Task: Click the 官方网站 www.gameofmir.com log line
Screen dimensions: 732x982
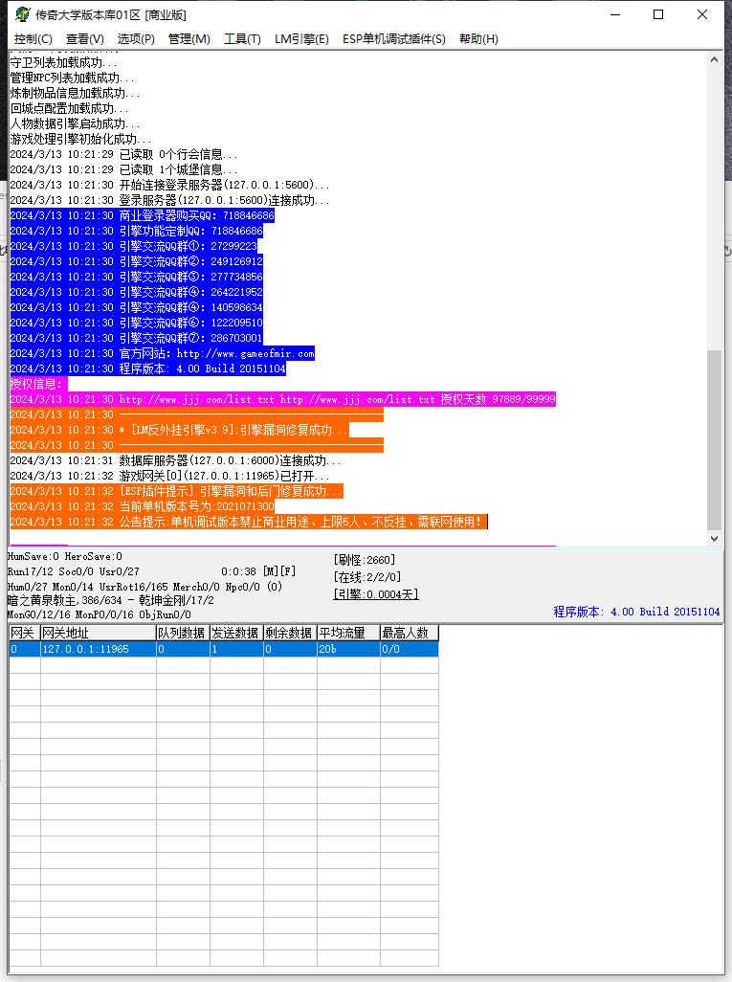Action: click(x=162, y=354)
